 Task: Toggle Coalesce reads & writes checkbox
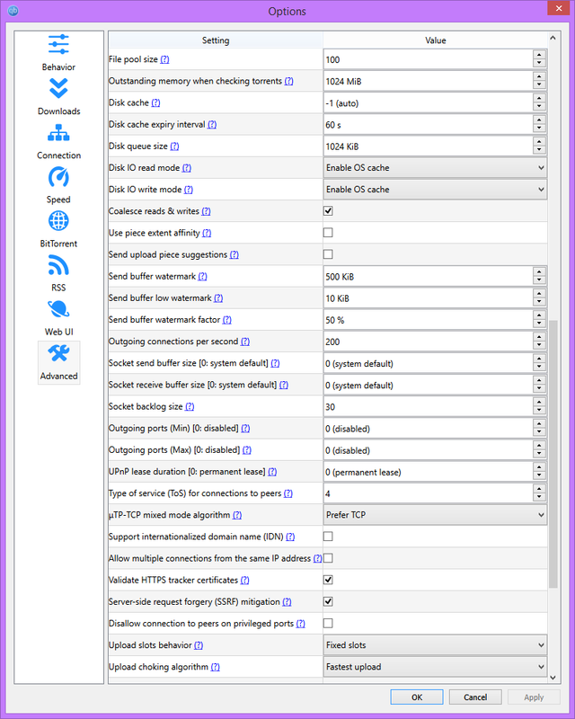coord(328,211)
